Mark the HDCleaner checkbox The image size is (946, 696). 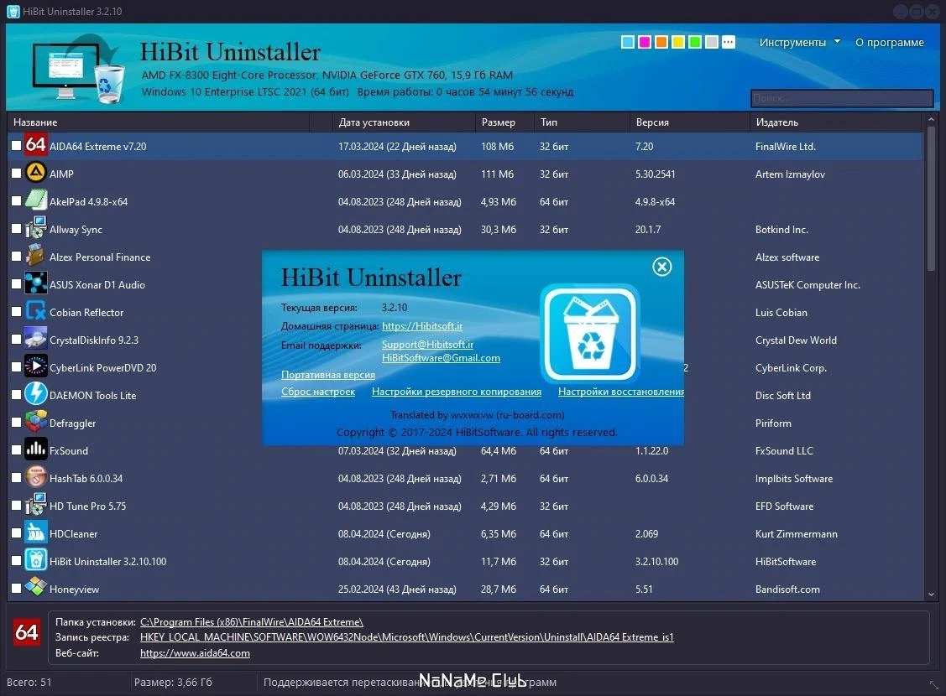16,534
